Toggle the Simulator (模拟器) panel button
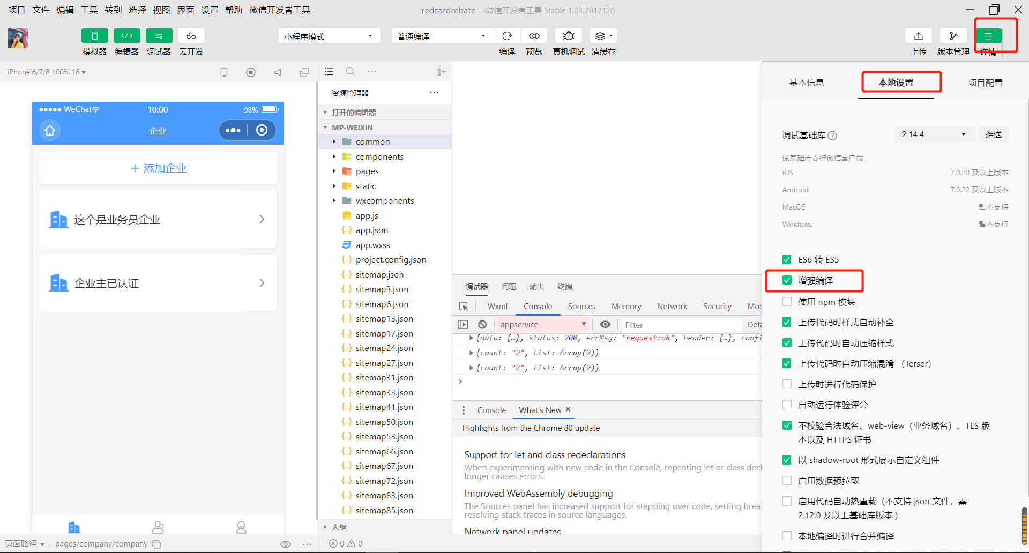Screen dimensions: 1029x553 [x=94, y=36]
